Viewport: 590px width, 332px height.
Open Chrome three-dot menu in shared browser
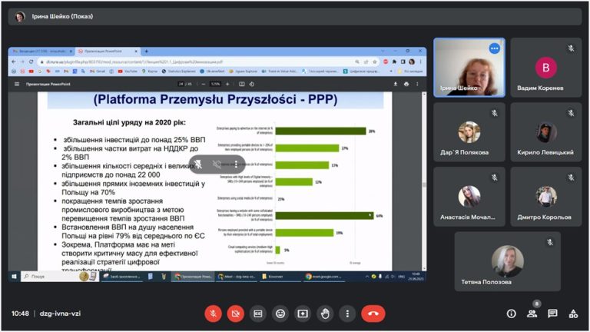point(421,61)
